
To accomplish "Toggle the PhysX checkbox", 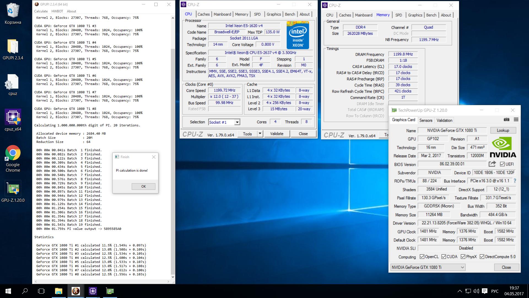I will click(x=463, y=257).
